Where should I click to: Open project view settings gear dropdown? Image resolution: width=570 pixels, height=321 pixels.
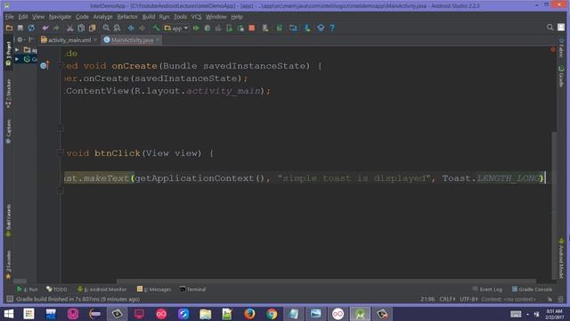point(20,39)
